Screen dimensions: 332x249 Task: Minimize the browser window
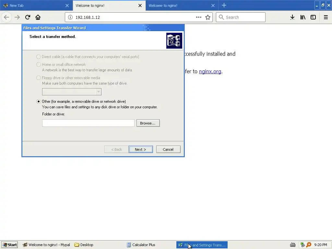[317, 6]
